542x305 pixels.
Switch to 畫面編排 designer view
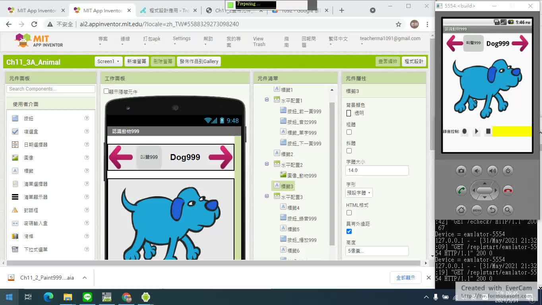[388, 62]
